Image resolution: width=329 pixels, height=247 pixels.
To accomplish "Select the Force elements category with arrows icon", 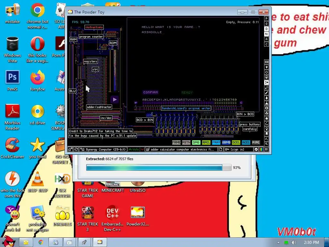I will (266, 83).
